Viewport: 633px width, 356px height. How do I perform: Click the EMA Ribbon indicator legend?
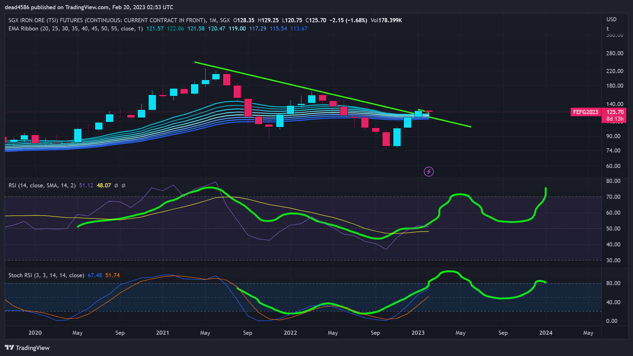pos(75,29)
